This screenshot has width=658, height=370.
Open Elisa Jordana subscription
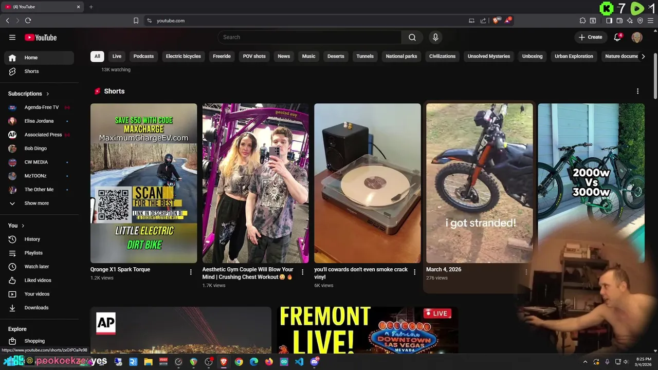[39, 121]
